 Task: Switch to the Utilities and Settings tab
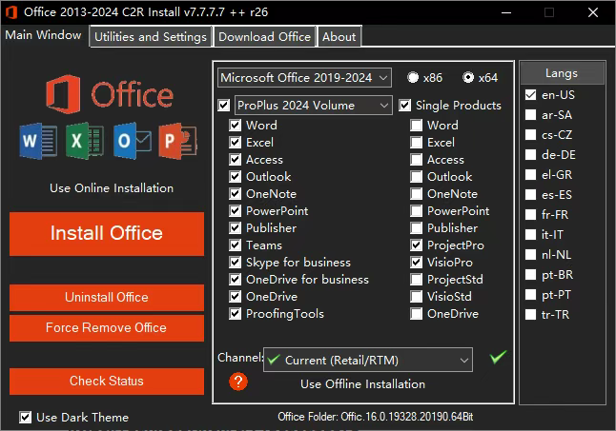[x=150, y=36]
